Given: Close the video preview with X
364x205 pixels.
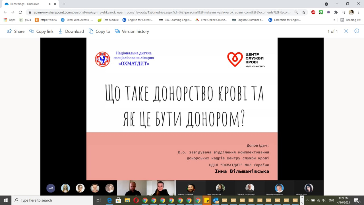Looking at the screenshot, I should [346, 31].
